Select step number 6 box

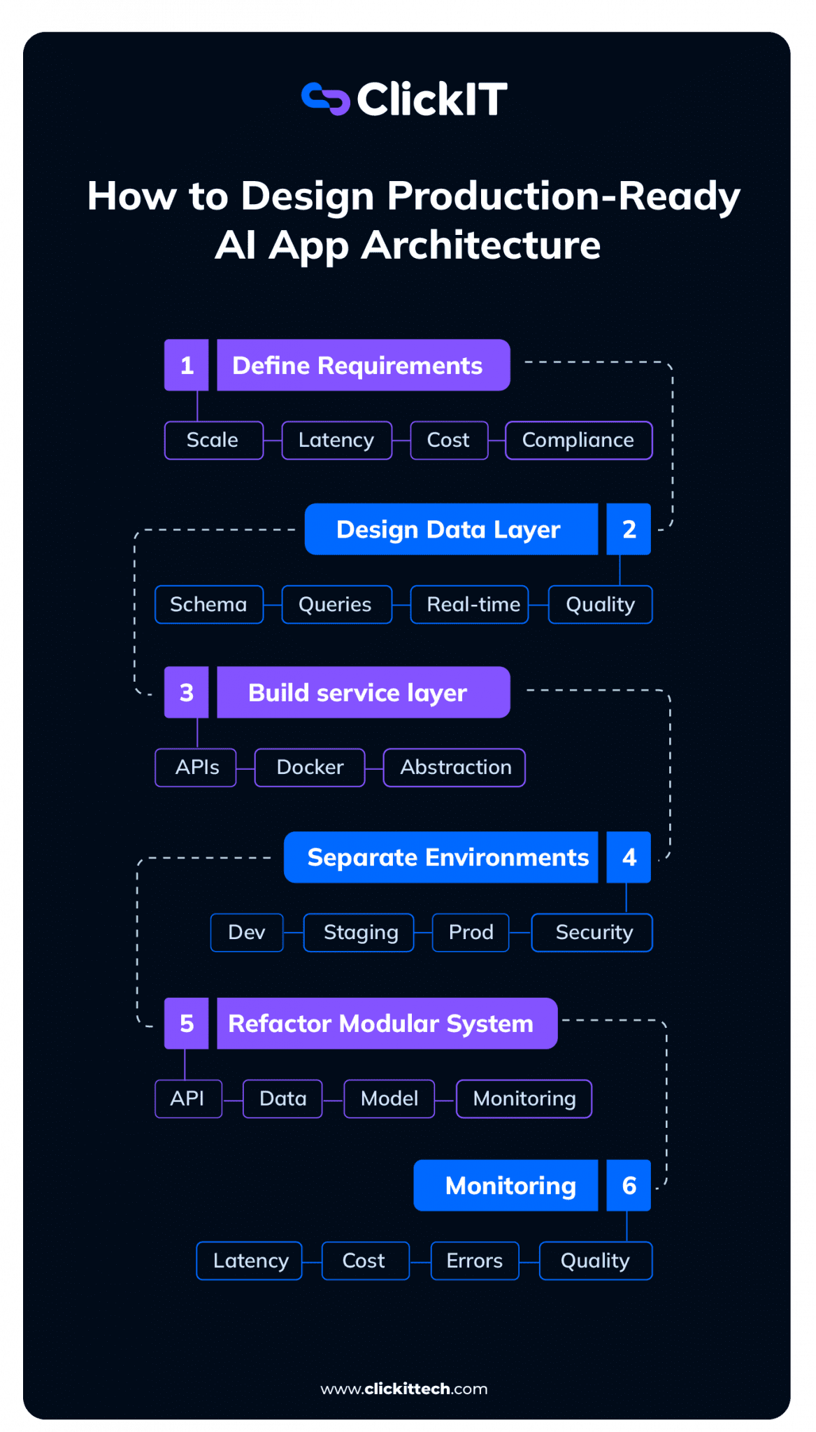[629, 1186]
